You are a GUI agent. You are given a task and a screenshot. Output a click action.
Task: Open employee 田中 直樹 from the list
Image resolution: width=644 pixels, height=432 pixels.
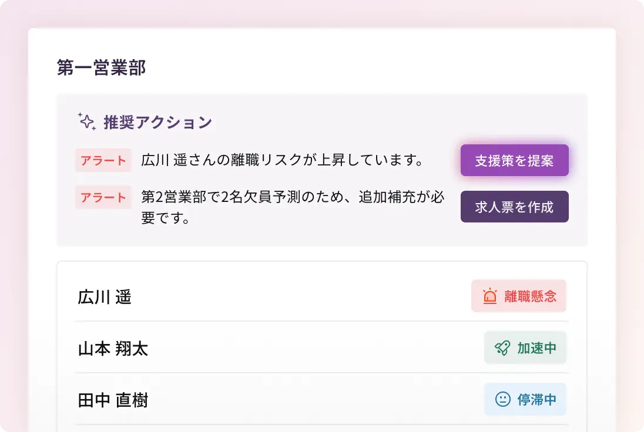[x=113, y=400]
